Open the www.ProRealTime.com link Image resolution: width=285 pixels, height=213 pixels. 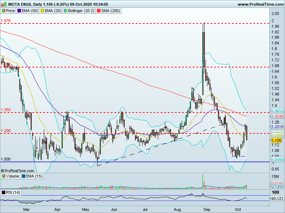click(x=261, y=4)
